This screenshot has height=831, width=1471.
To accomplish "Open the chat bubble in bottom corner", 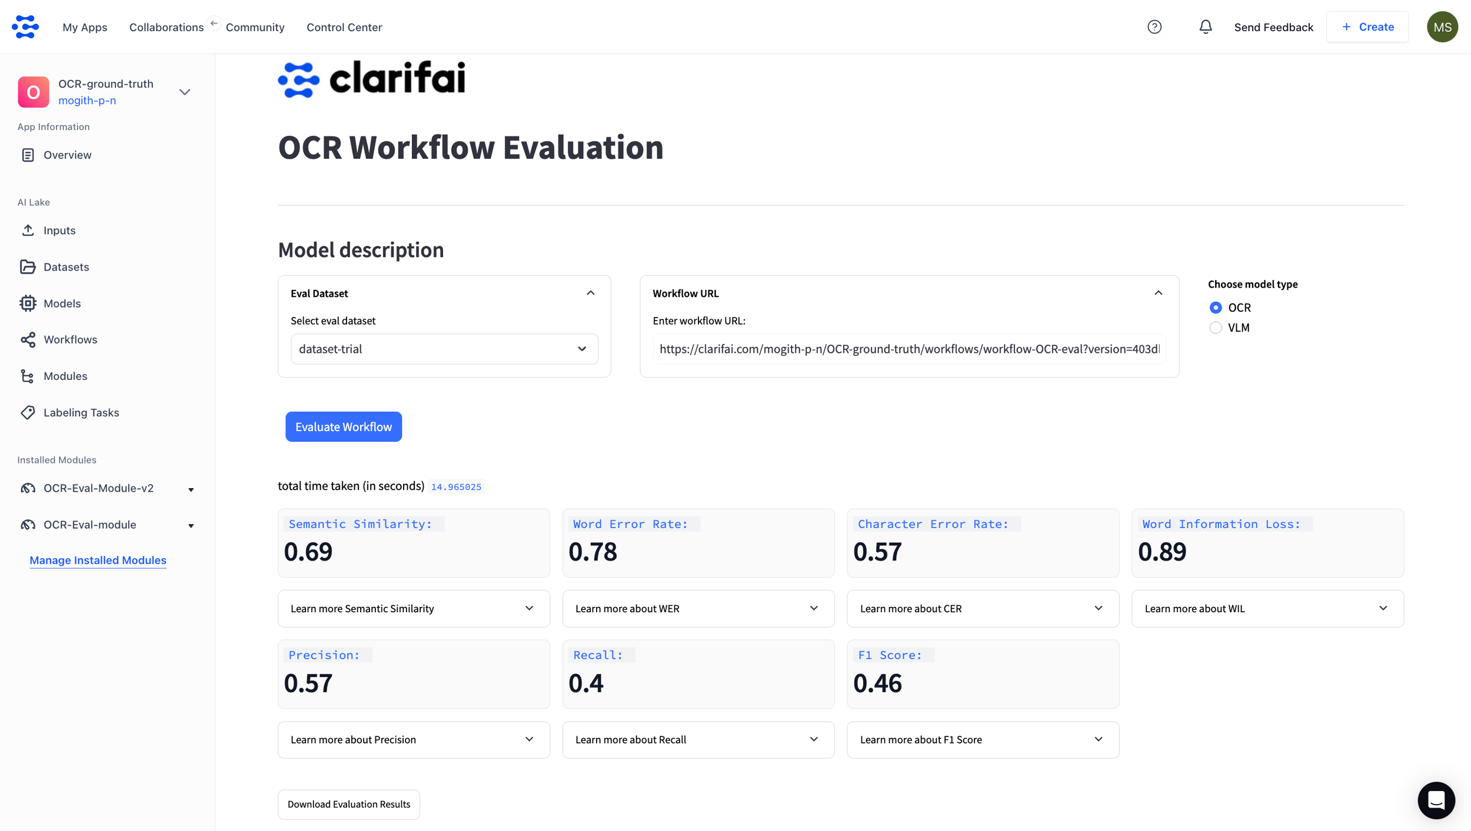I will click(x=1436, y=800).
